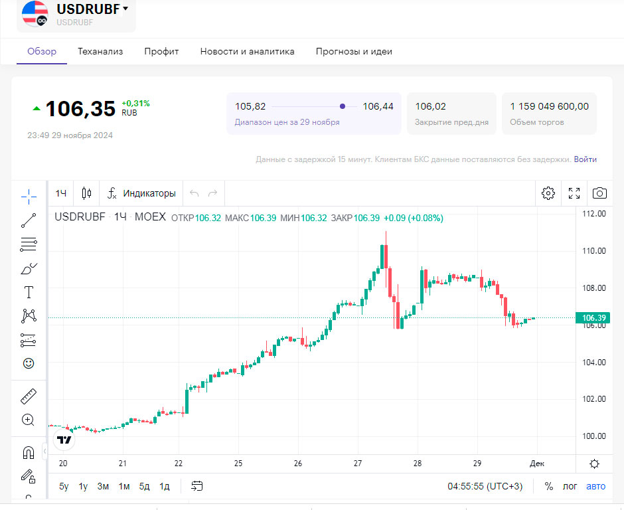Open the ruler measure tool

29,396
